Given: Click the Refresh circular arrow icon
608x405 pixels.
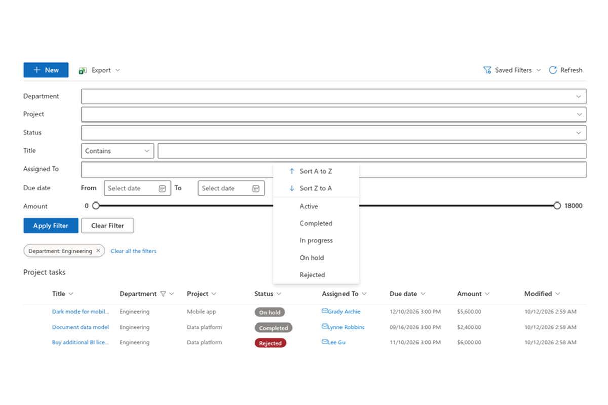Looking at the screenshot, I should [553, 70].
